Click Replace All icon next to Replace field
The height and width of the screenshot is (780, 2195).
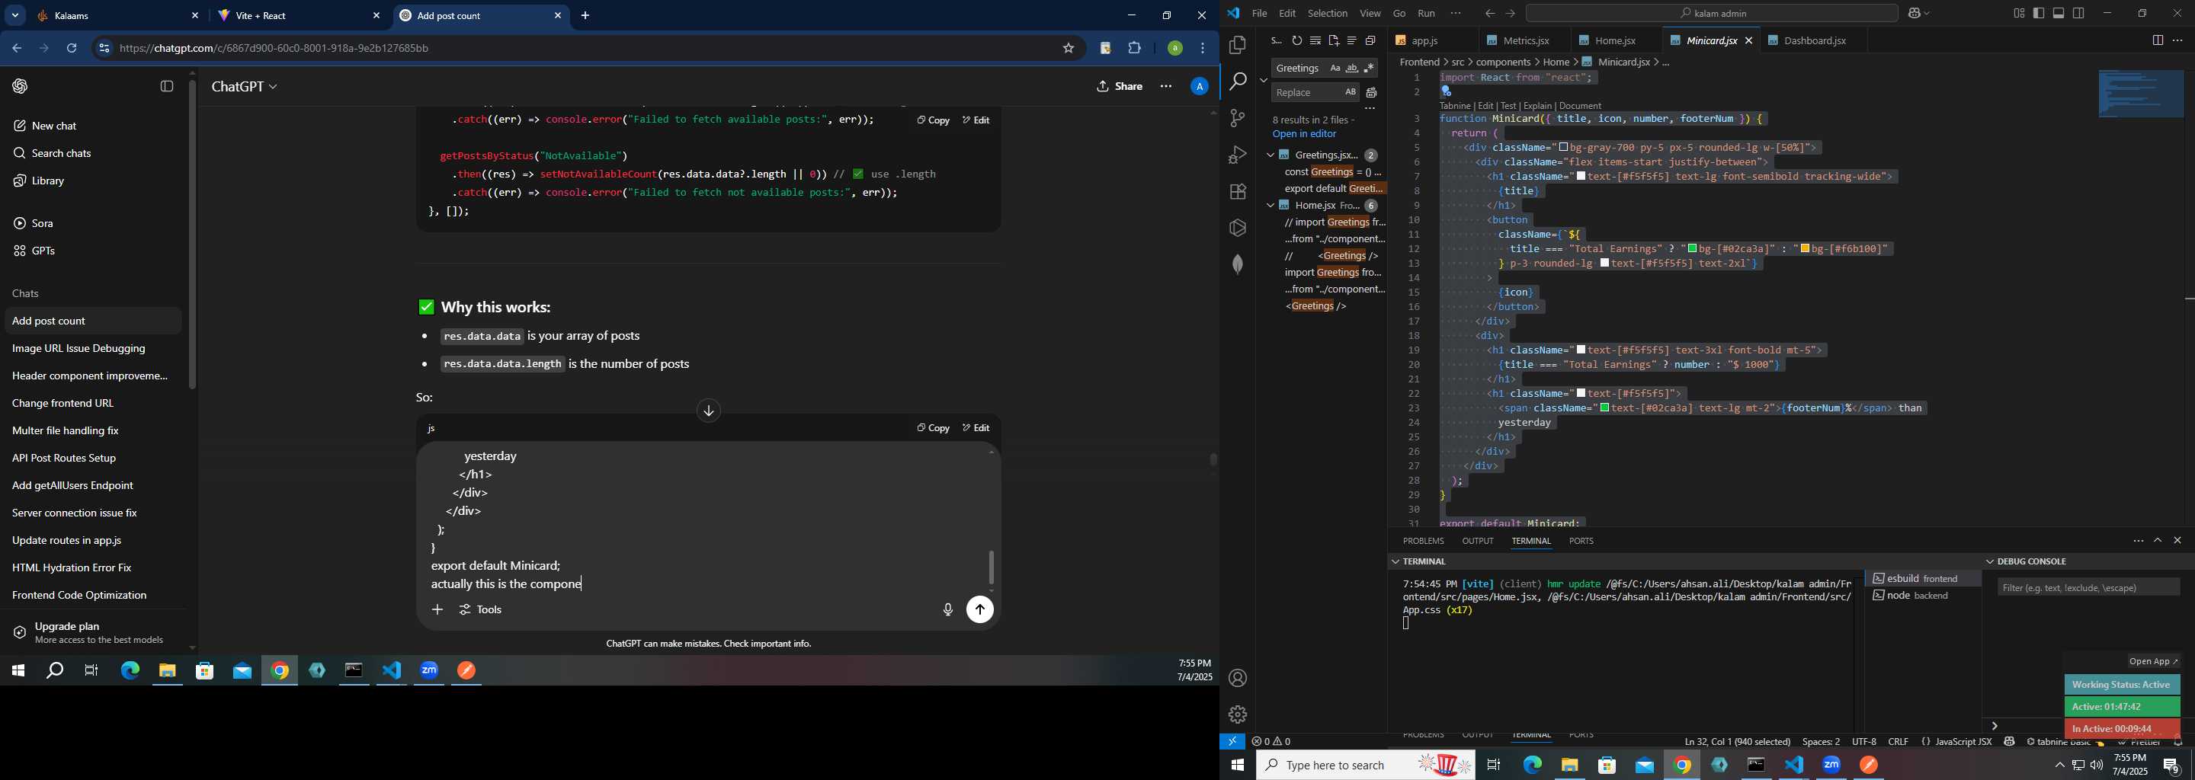[1372, 93]
